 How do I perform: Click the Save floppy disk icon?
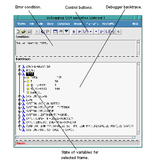pyautogui.click(x=29, y=31)
